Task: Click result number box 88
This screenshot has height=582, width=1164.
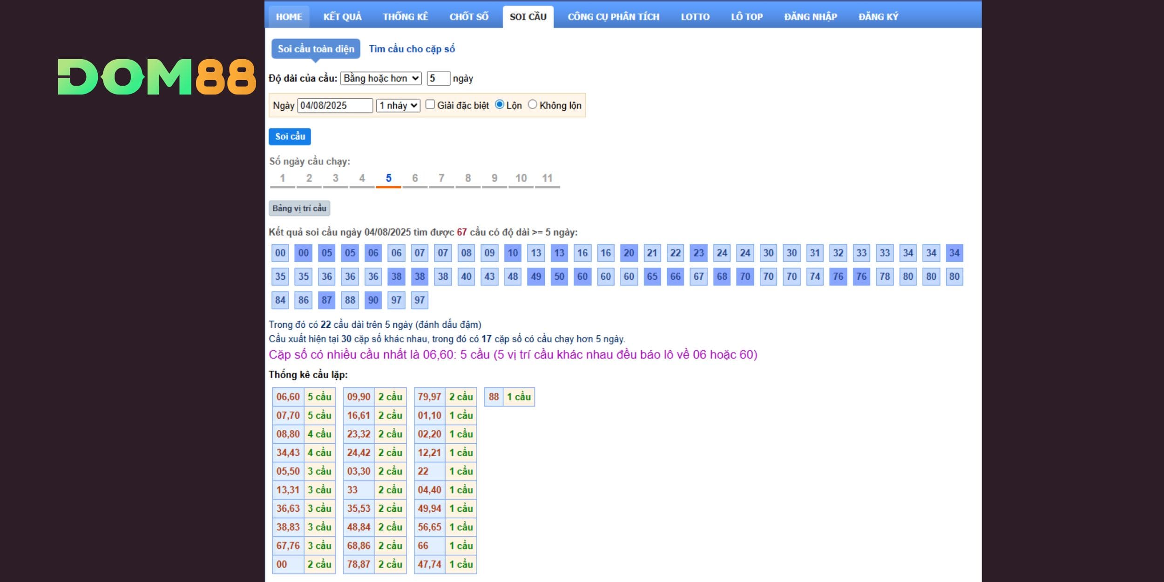Action: click(350, 300)
